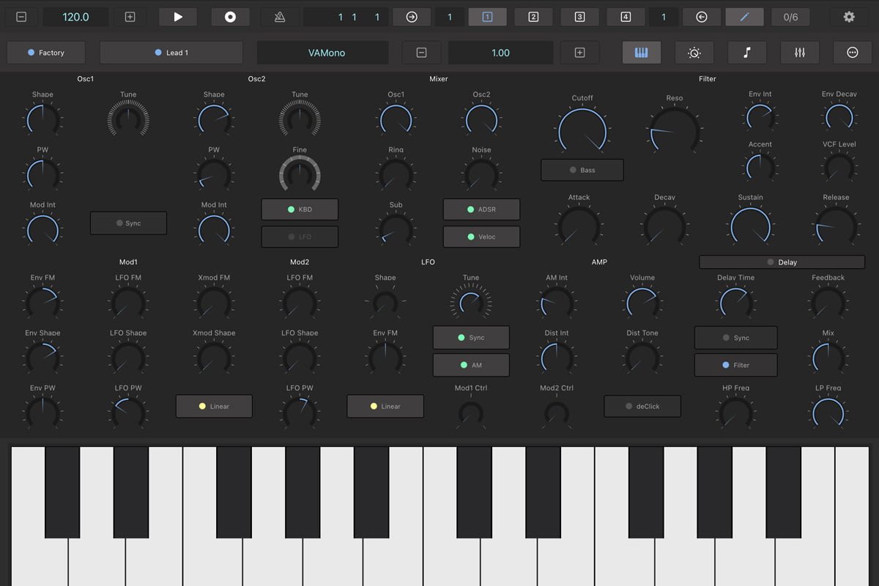Click the Delay Time knob
Image resolution: width=879 pixels, height=586 pixels.
point(735,302)
